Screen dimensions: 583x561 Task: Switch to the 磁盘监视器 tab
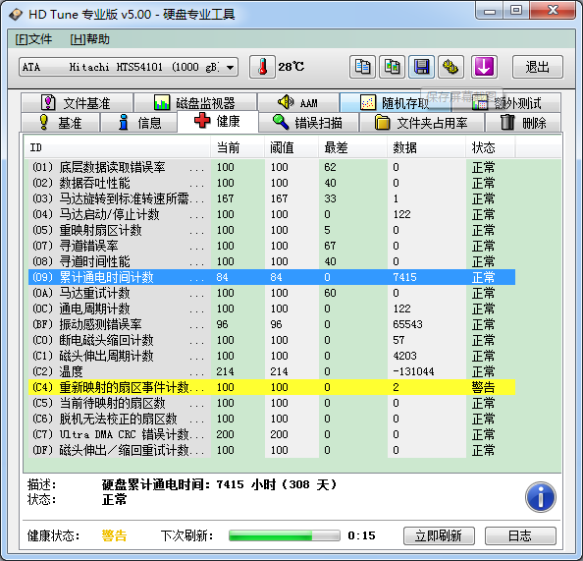pos(195,103)
